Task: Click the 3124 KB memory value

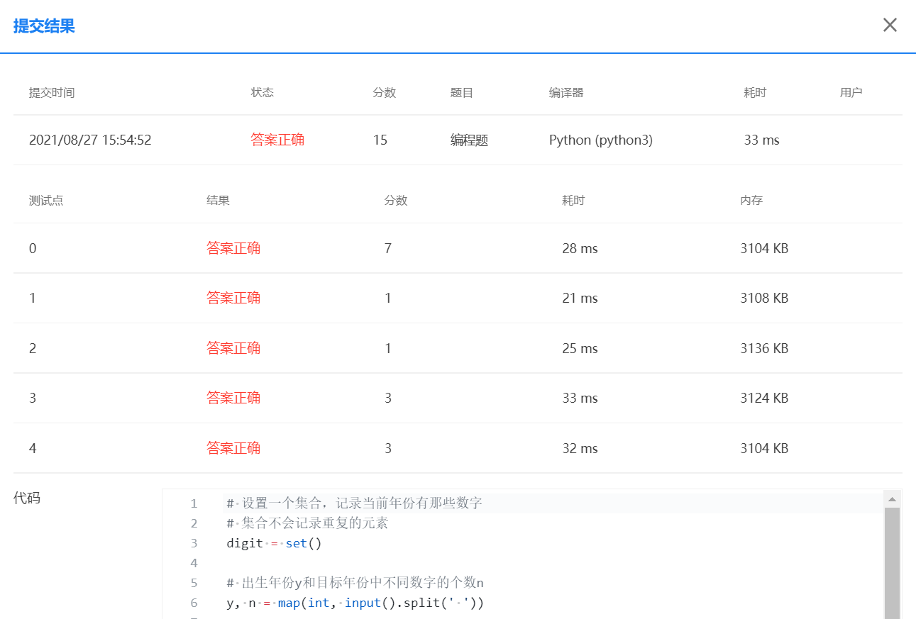Action: click(x=764, y=398)
